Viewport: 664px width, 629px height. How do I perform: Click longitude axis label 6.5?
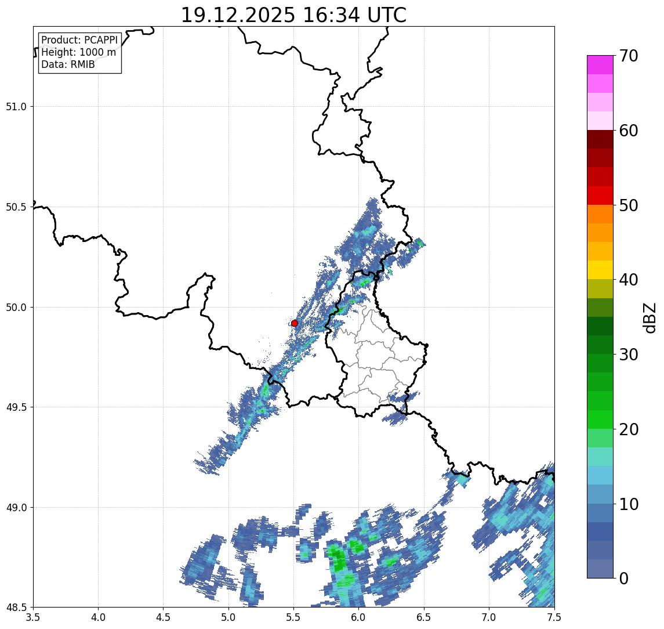424,617
